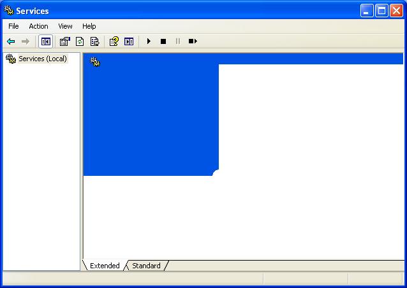Click the Refresh toolbar icon
Viewport: 407px width, 288px height.
[x=80, y=41]
